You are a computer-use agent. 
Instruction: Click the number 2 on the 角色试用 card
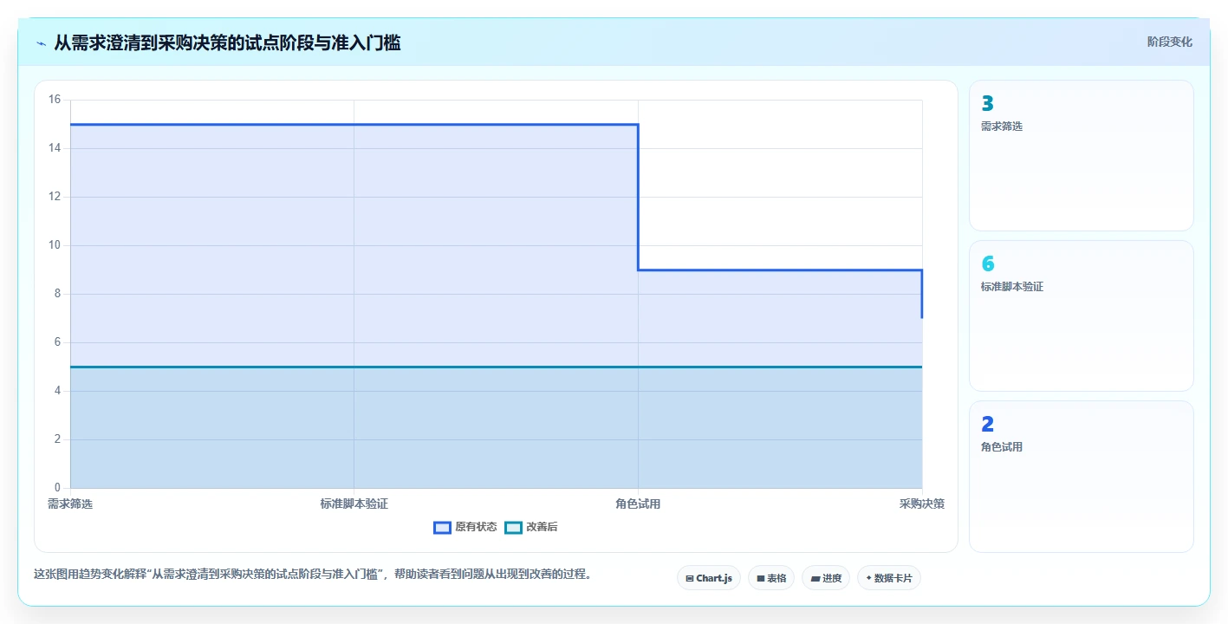(987, 425)
